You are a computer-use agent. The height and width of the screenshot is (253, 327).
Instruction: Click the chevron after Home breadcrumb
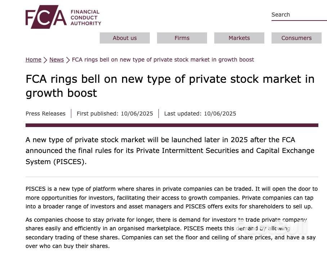tap(45, 60)
